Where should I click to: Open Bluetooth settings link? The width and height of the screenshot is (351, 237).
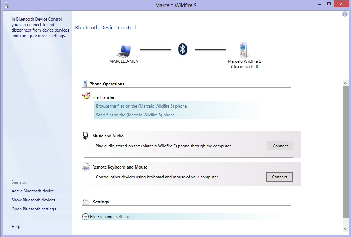[x=34, y=209]
